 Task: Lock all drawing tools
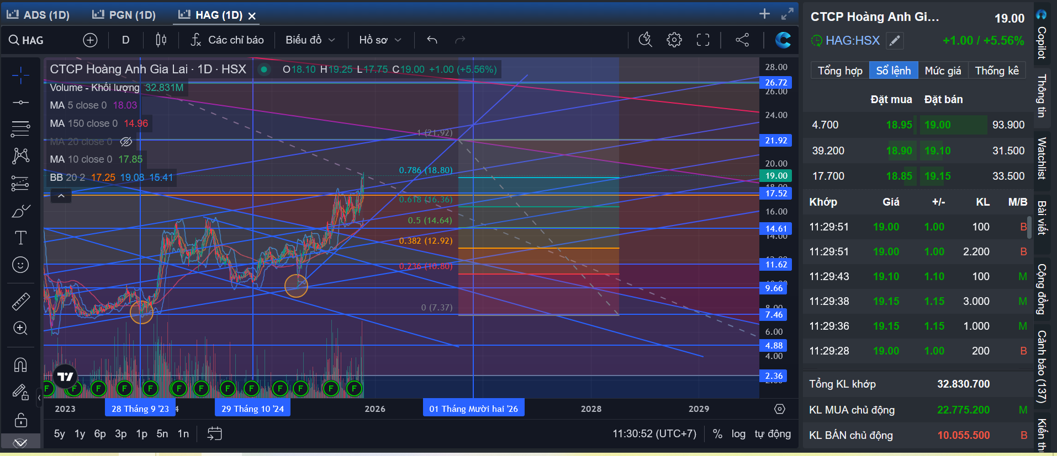[x=20, y=420]
